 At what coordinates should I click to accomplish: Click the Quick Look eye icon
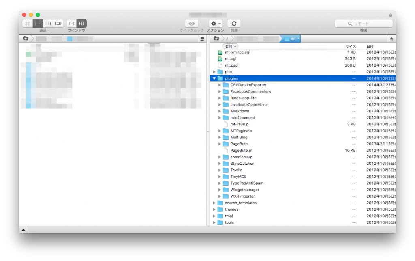pos(192,24)
